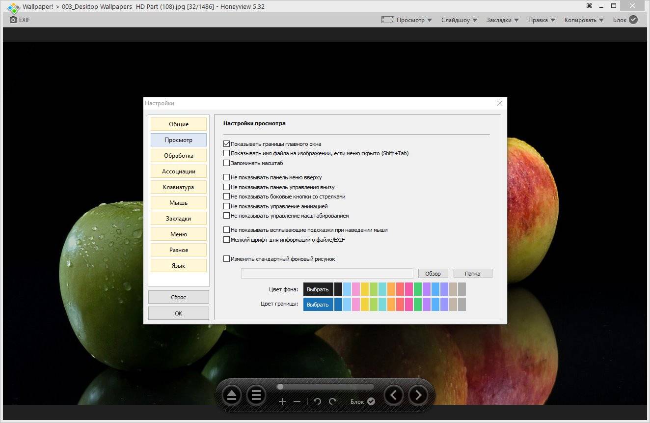650x423 pixels.
Task: Pick teal swatch in Цвет границы row
Action: point(382,305)
